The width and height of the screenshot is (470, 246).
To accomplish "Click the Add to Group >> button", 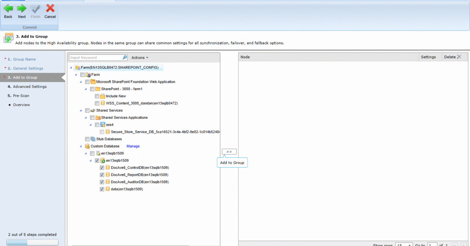I will [229, 152].
